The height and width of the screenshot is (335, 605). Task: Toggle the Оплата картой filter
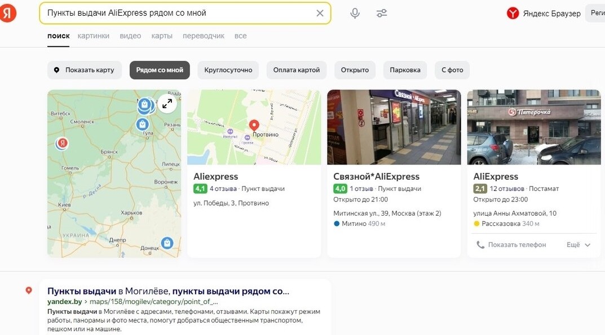click(x=297, y=70)
